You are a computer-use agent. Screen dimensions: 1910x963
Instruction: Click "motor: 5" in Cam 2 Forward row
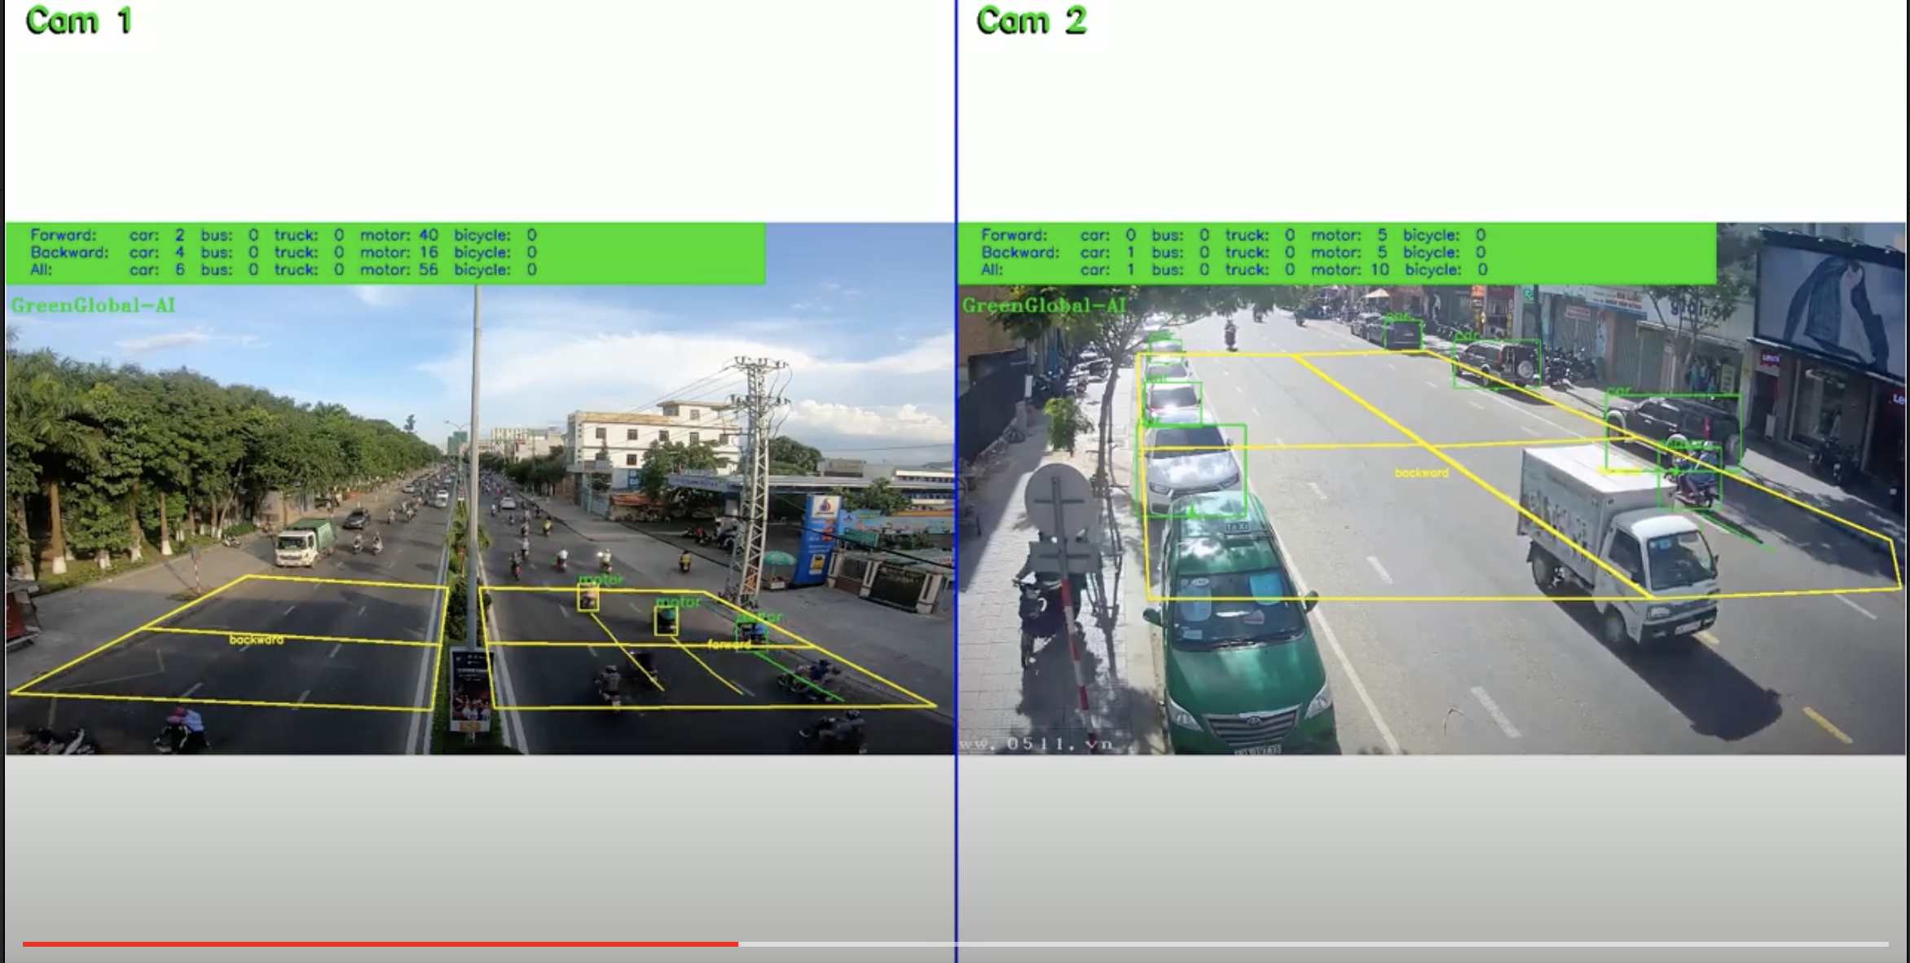tap(1349, 235)
